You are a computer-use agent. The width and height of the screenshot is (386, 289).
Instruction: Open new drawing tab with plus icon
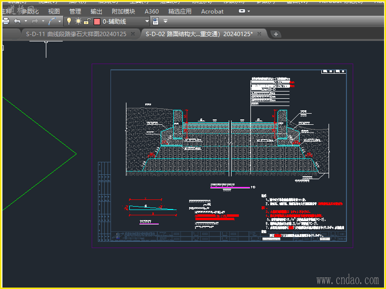(x=276, y=34)
